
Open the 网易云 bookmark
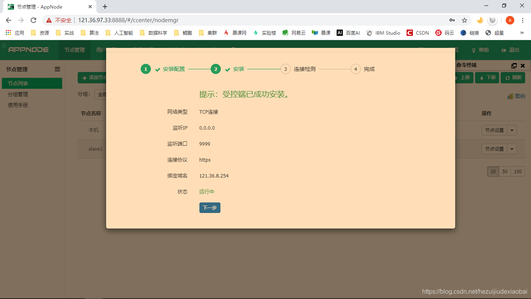[x=294, y=33]
